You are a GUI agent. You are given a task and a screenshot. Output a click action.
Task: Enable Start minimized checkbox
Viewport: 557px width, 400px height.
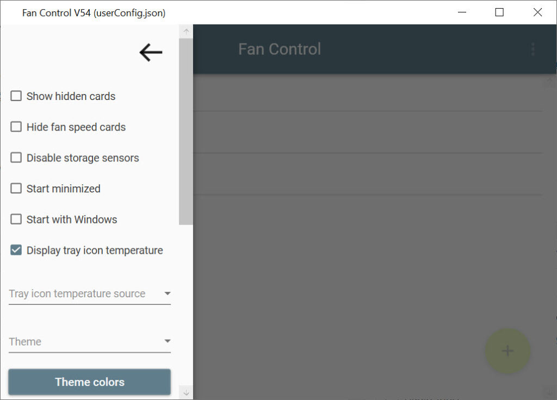(x=16, y=188)
